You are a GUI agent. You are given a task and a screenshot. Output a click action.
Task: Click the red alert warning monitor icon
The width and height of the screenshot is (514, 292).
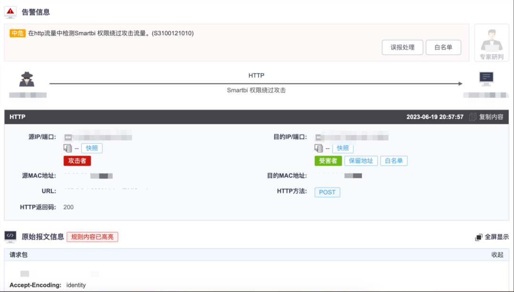10,12
